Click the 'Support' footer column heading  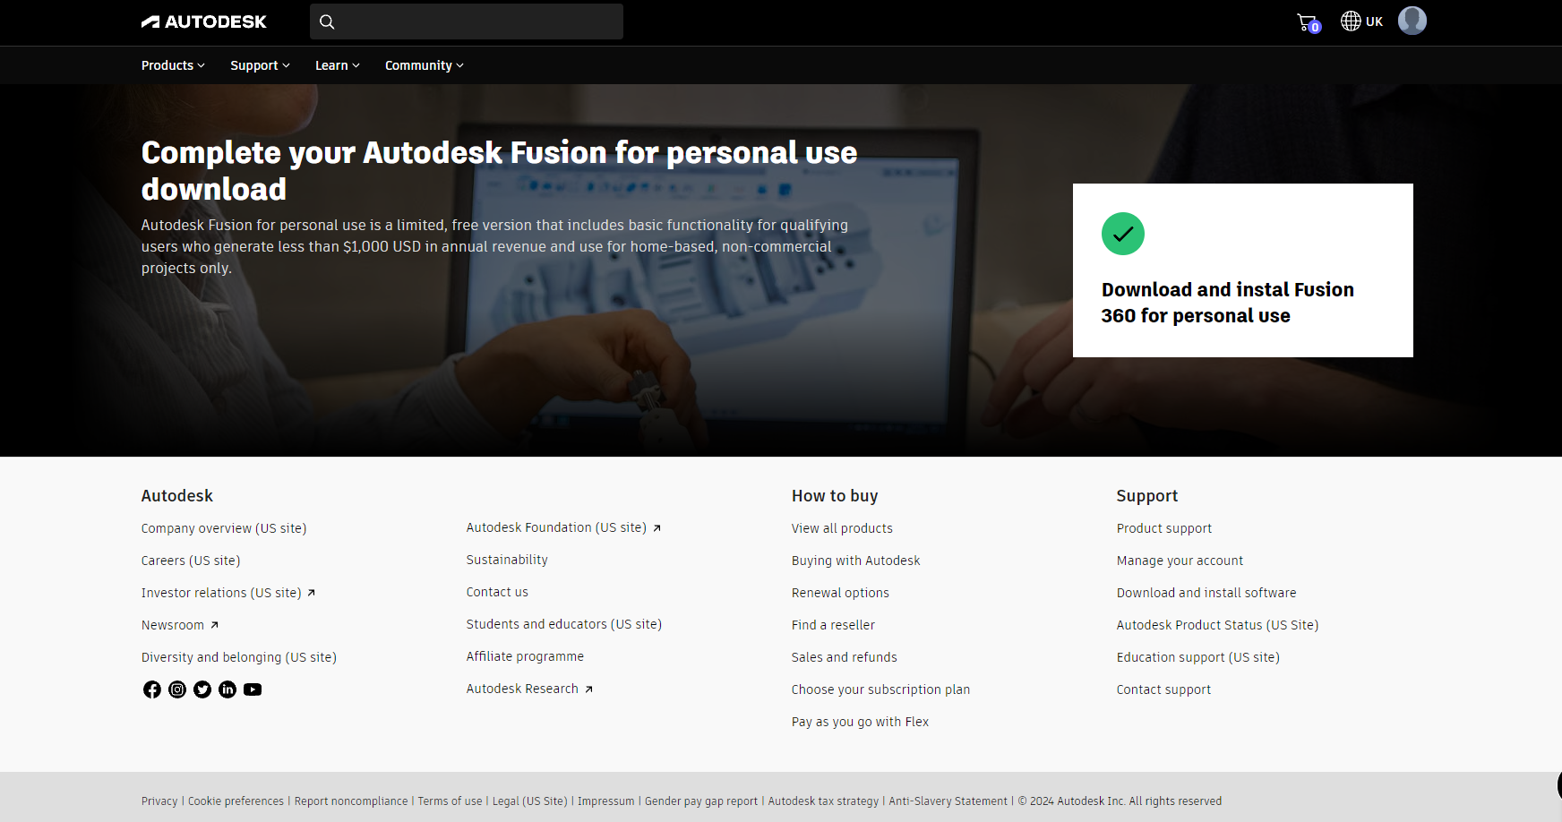[1147, 496]
